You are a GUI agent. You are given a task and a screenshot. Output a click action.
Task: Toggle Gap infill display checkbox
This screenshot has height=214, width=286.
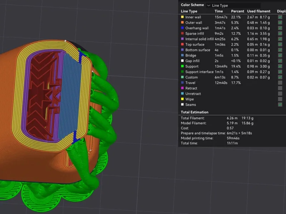280,61
